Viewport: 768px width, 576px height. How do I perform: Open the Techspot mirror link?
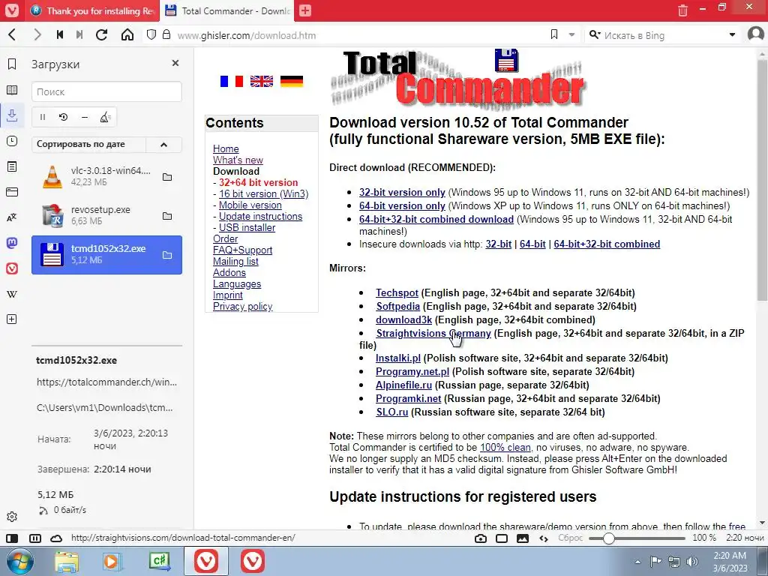tap(397, 292)
